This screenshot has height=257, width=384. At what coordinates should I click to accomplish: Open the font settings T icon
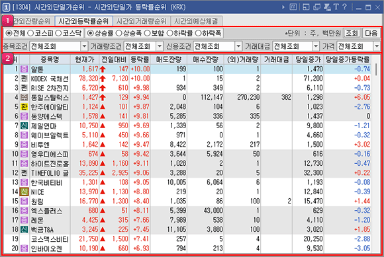pos(336,7)
